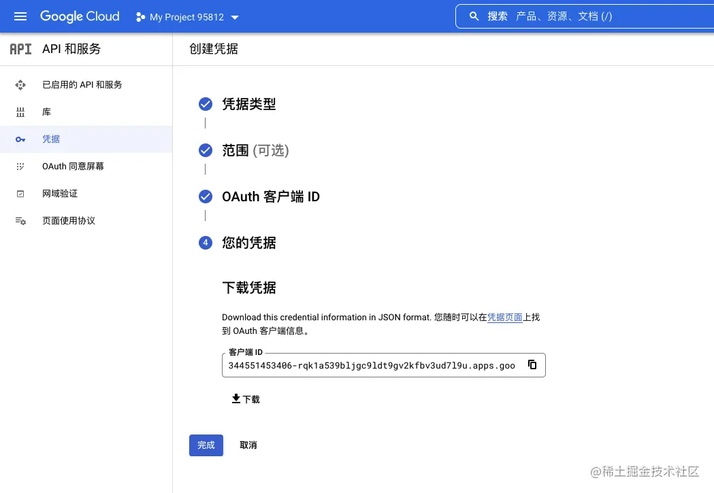Click the 完成 button
The width and height of the screenshot is (714, 493).
pyautogui.click(x=206, y=445)
